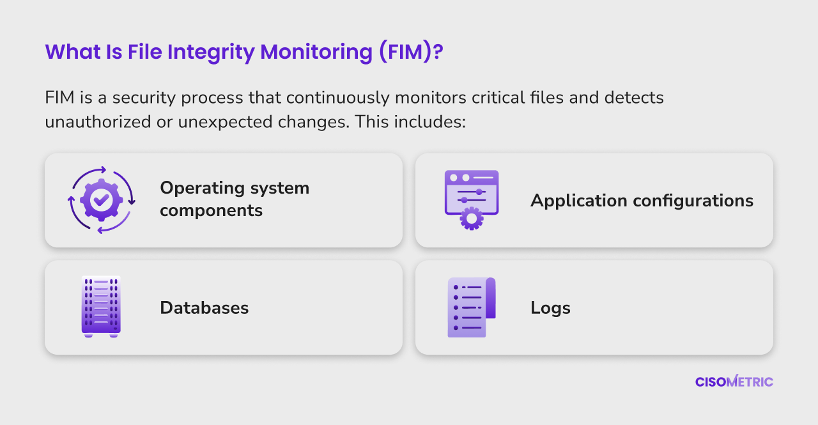Select the Application configurations card
The height and width of the screenshot is (425, 818).
[594, 200]
